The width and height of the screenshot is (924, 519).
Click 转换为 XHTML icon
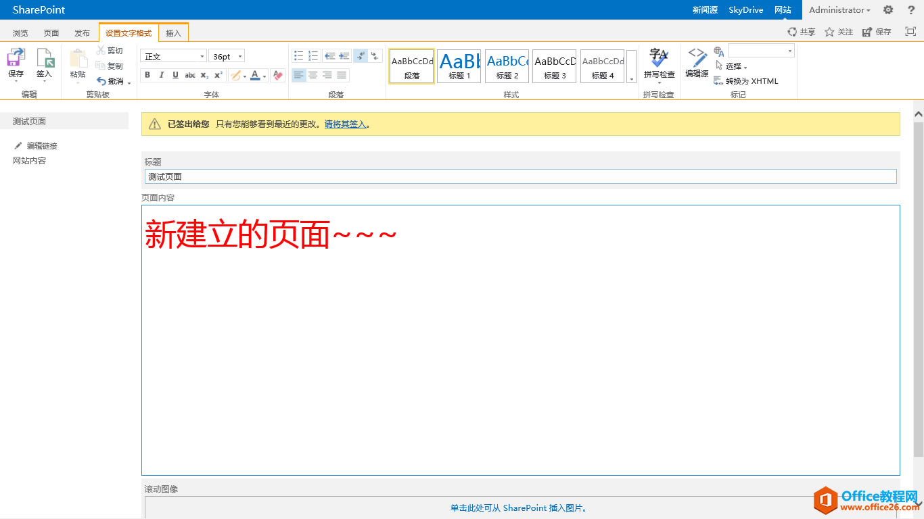pyautogui.click(x=718, y=81)
